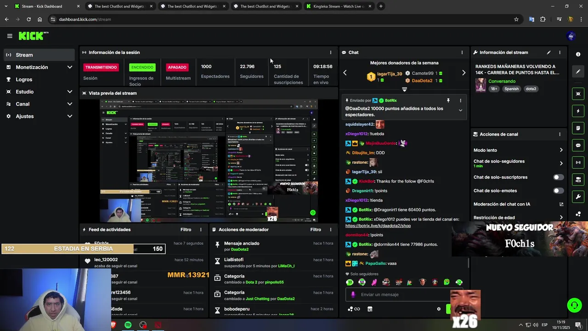The image size is (588, 331).
Task: Toggle Chat de solo-suscriptores switch
Action: click(558, 177)
